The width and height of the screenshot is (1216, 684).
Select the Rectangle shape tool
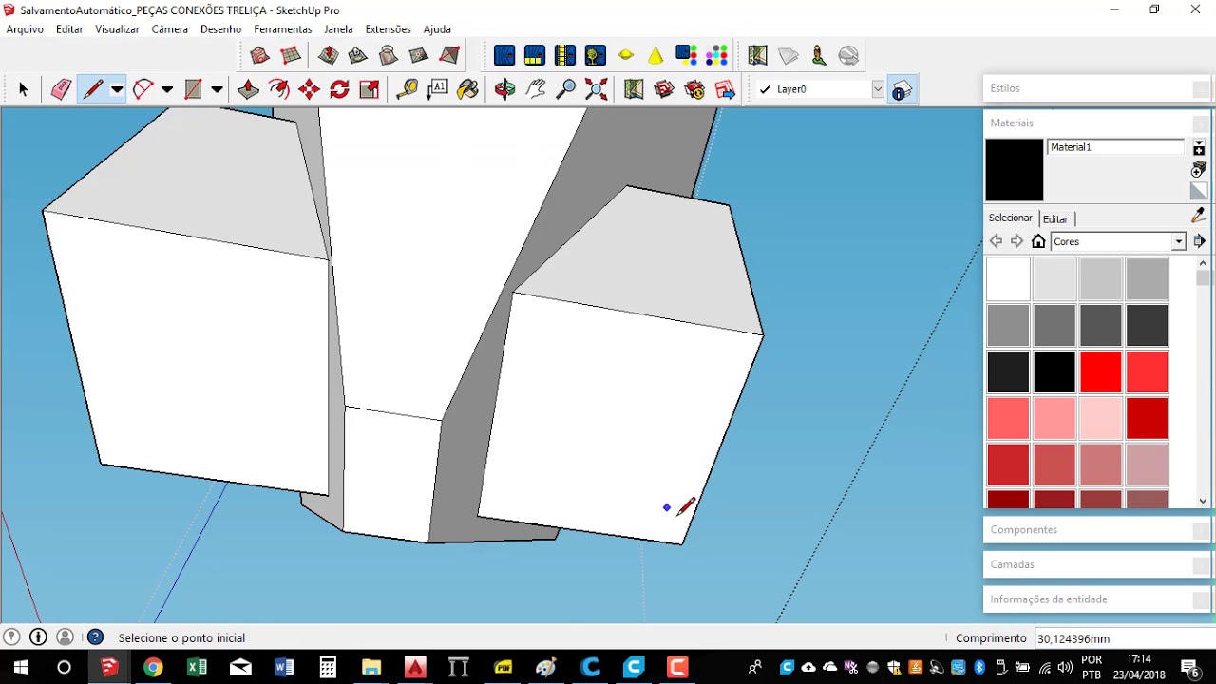(x=193, y=89)
